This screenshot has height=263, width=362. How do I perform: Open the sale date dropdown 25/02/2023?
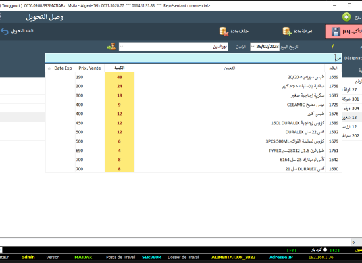[253, 47]
